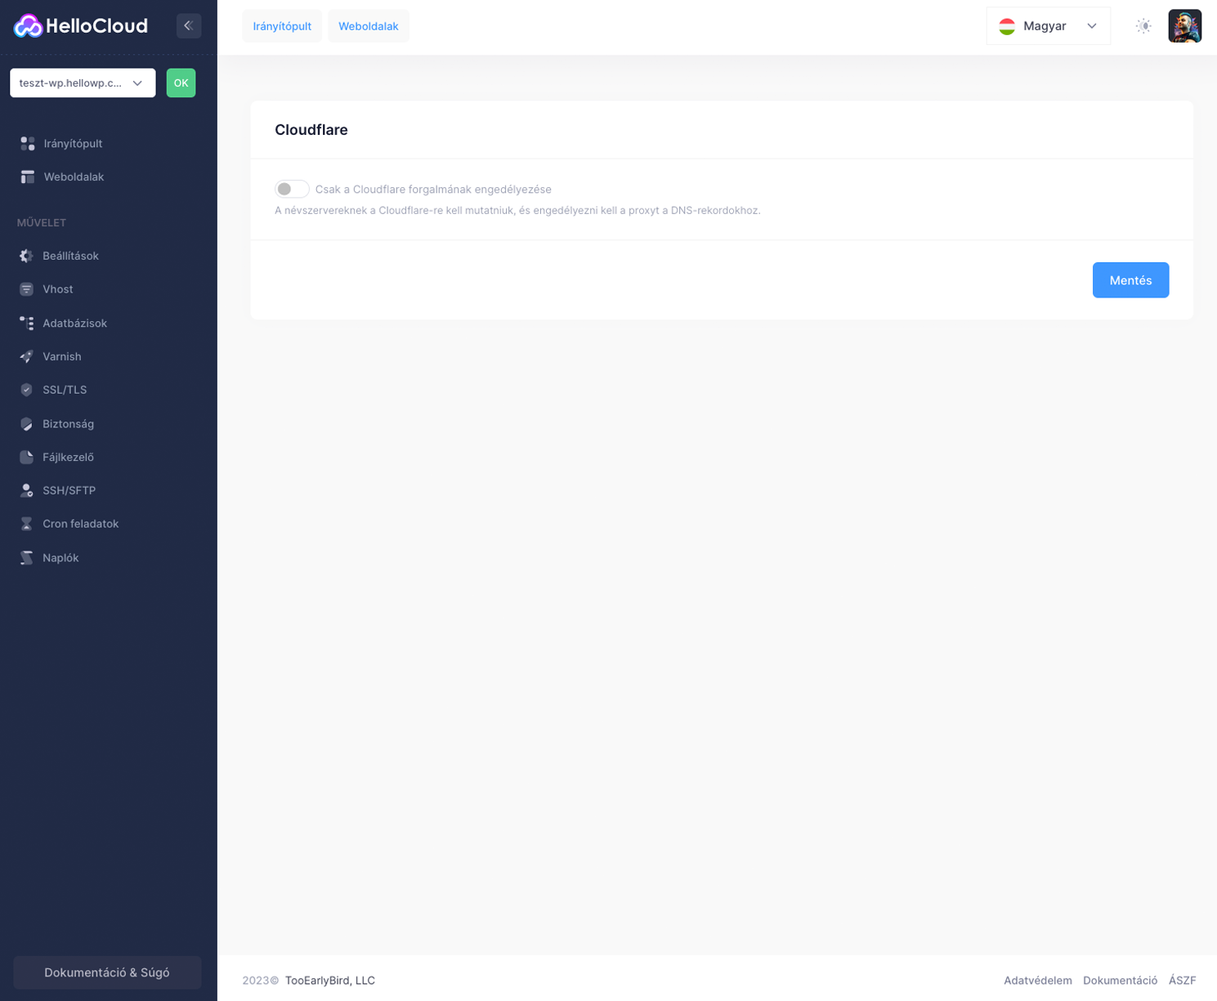Click the Fájlkezelő file icon
Viewport: 1217px width, 1001px height.
27,458
